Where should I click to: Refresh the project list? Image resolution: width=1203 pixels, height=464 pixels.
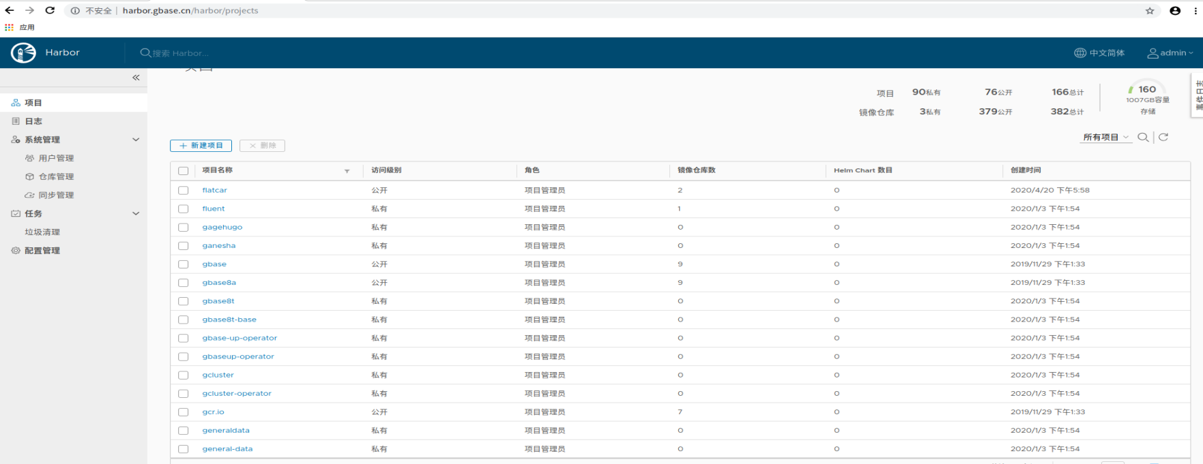click(x=1163, y=137)
